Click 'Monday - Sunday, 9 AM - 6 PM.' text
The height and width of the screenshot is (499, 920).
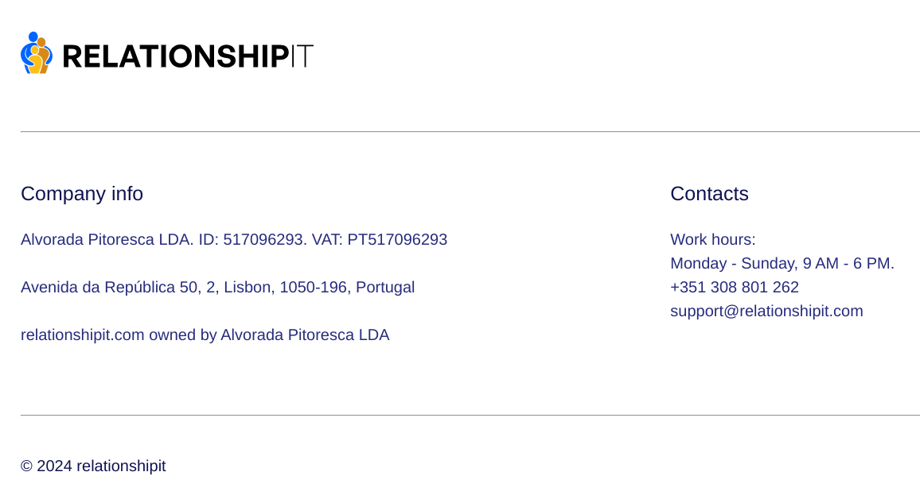pyautogui.click(x=782, y=264)
